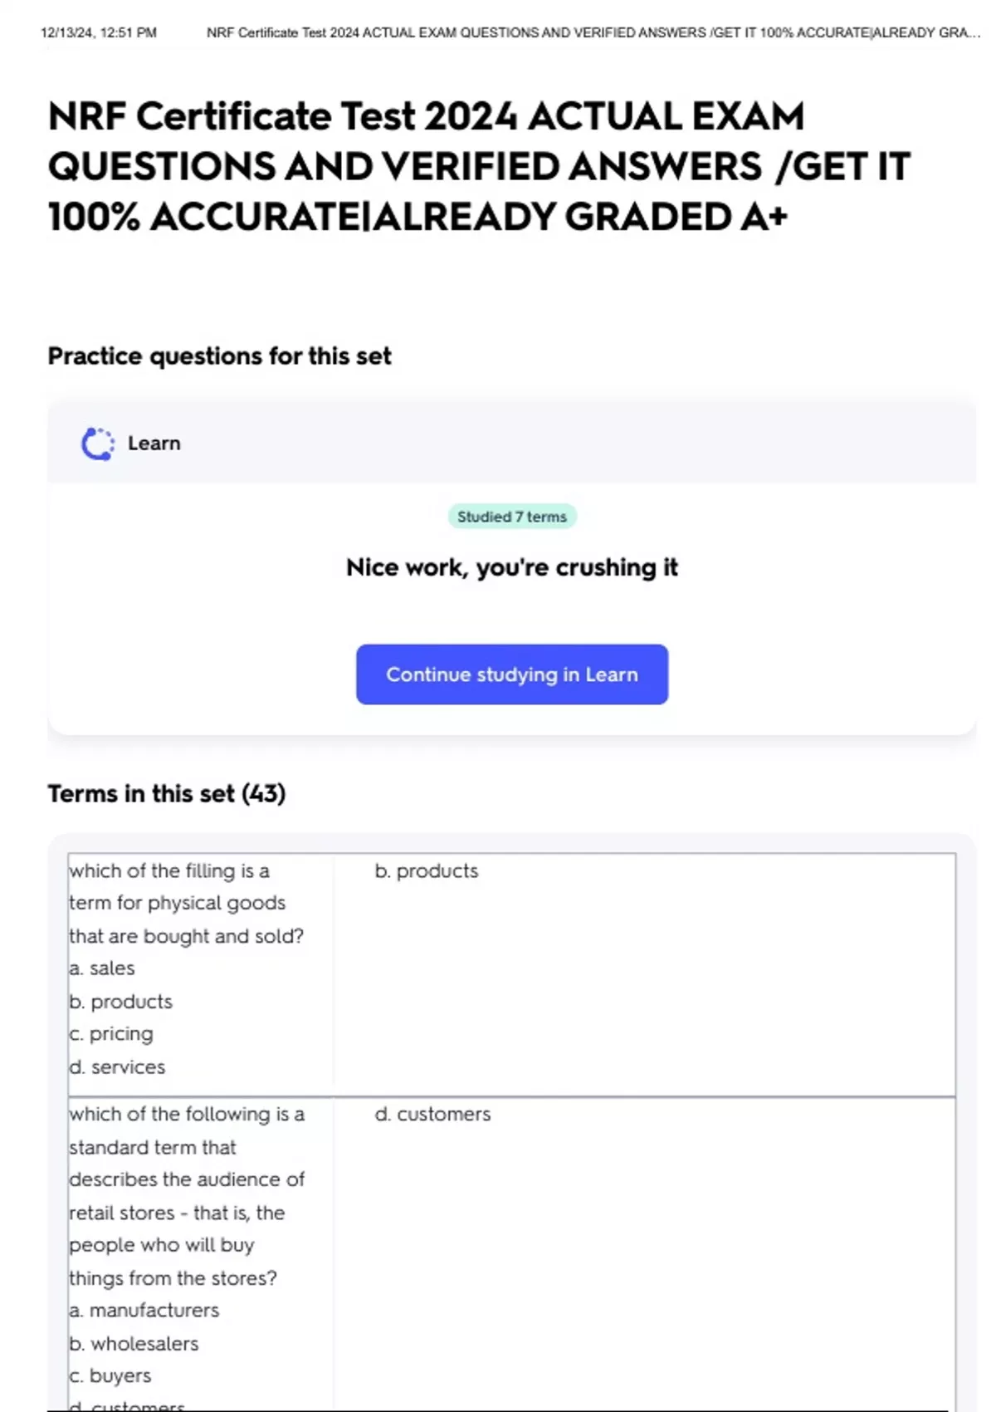Viewport: 996px width, 1412px height.
Task: Click the Practice questions for this set heading
Action: tap(219, 356)
